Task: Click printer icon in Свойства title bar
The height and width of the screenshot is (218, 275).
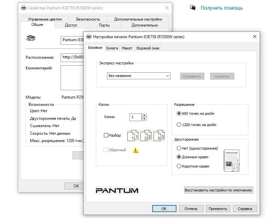Action: pyautogui.click(x=24, y=8)
